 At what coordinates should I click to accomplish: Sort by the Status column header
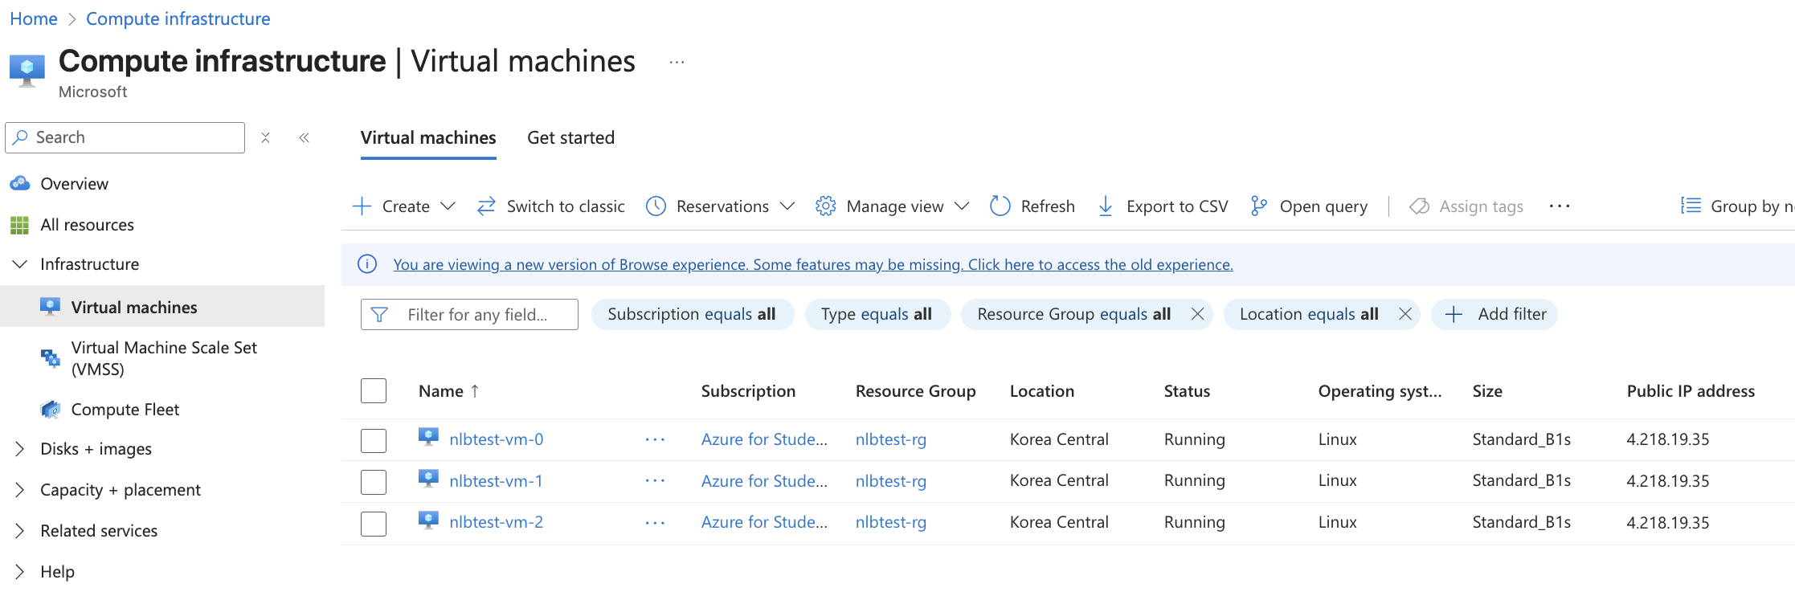(x=1187, y=391)
